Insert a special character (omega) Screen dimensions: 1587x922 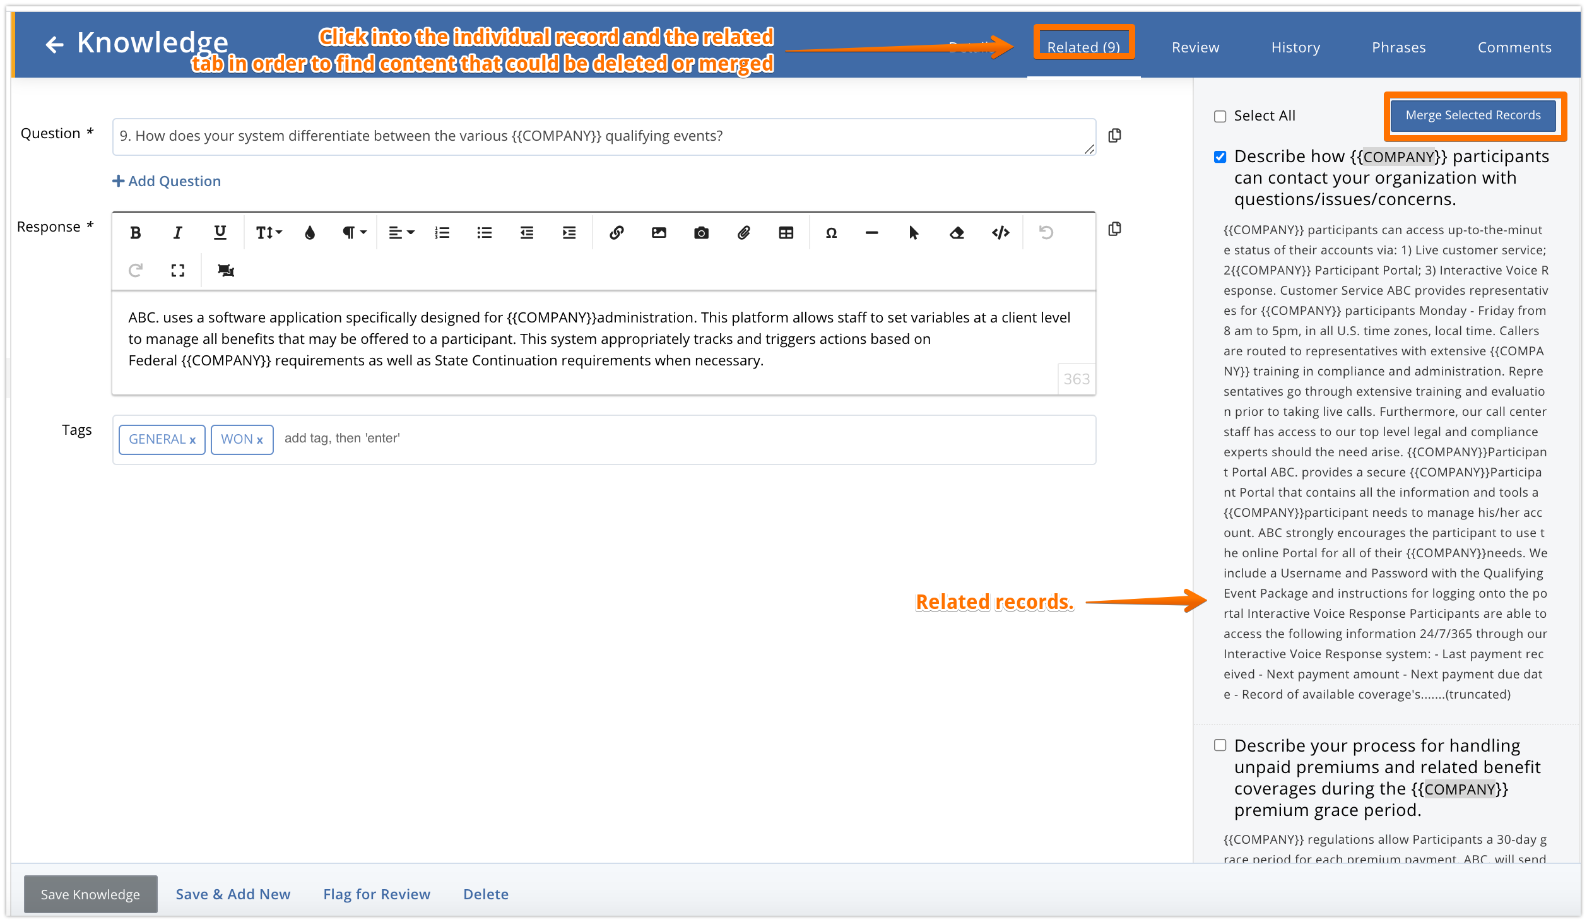click(832, 233)
